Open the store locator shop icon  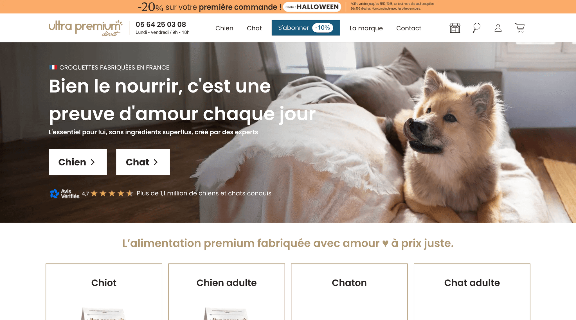click(455, 28)
